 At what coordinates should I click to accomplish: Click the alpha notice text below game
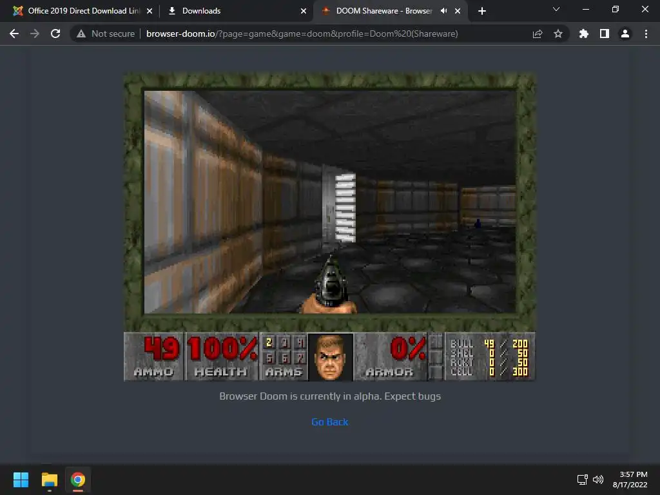[x=330, y=396]
